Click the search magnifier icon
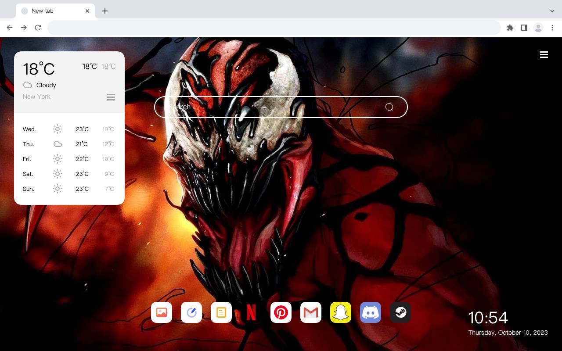 tap(389, 107)
